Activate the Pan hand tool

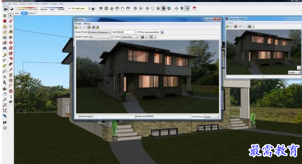[x=5, y=94]
